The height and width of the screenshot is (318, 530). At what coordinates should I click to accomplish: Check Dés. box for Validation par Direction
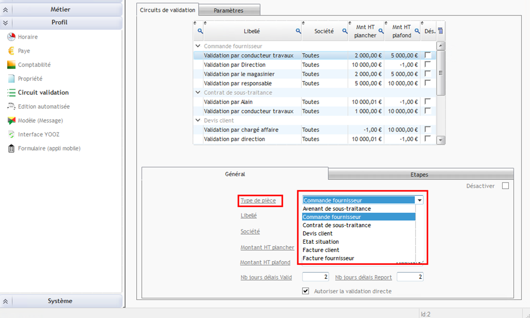[x=427, y=65]
